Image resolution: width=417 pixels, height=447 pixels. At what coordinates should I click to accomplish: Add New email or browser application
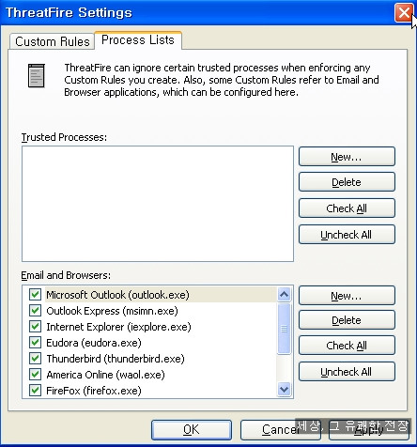(x=347, y=296)
